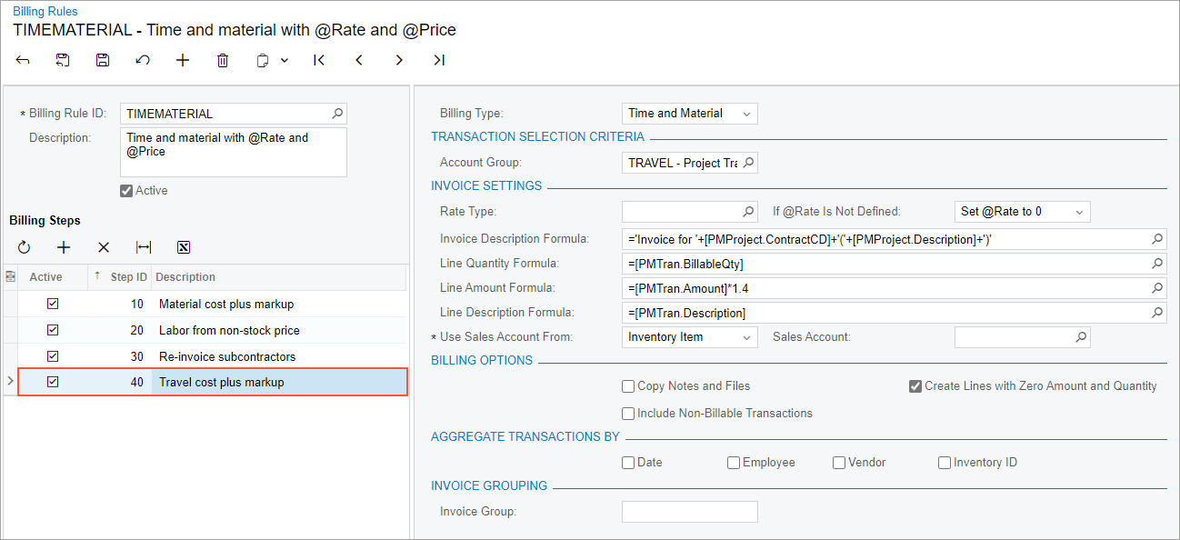The image size is (1180, 540).
Task: Uncheck Create Lines with Zero Amount
Action: (x=915, y=386)
